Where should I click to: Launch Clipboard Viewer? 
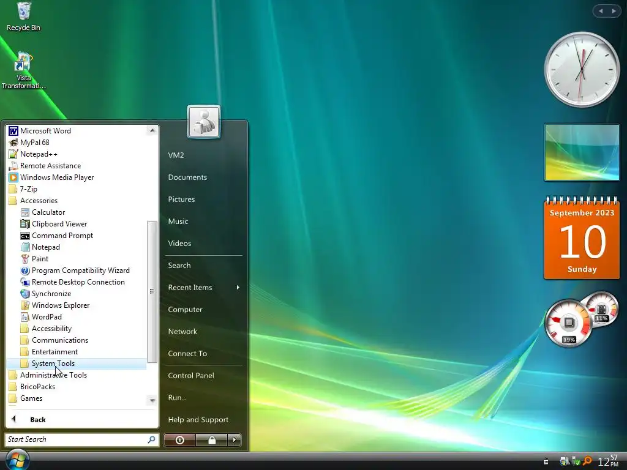[54, 224]
